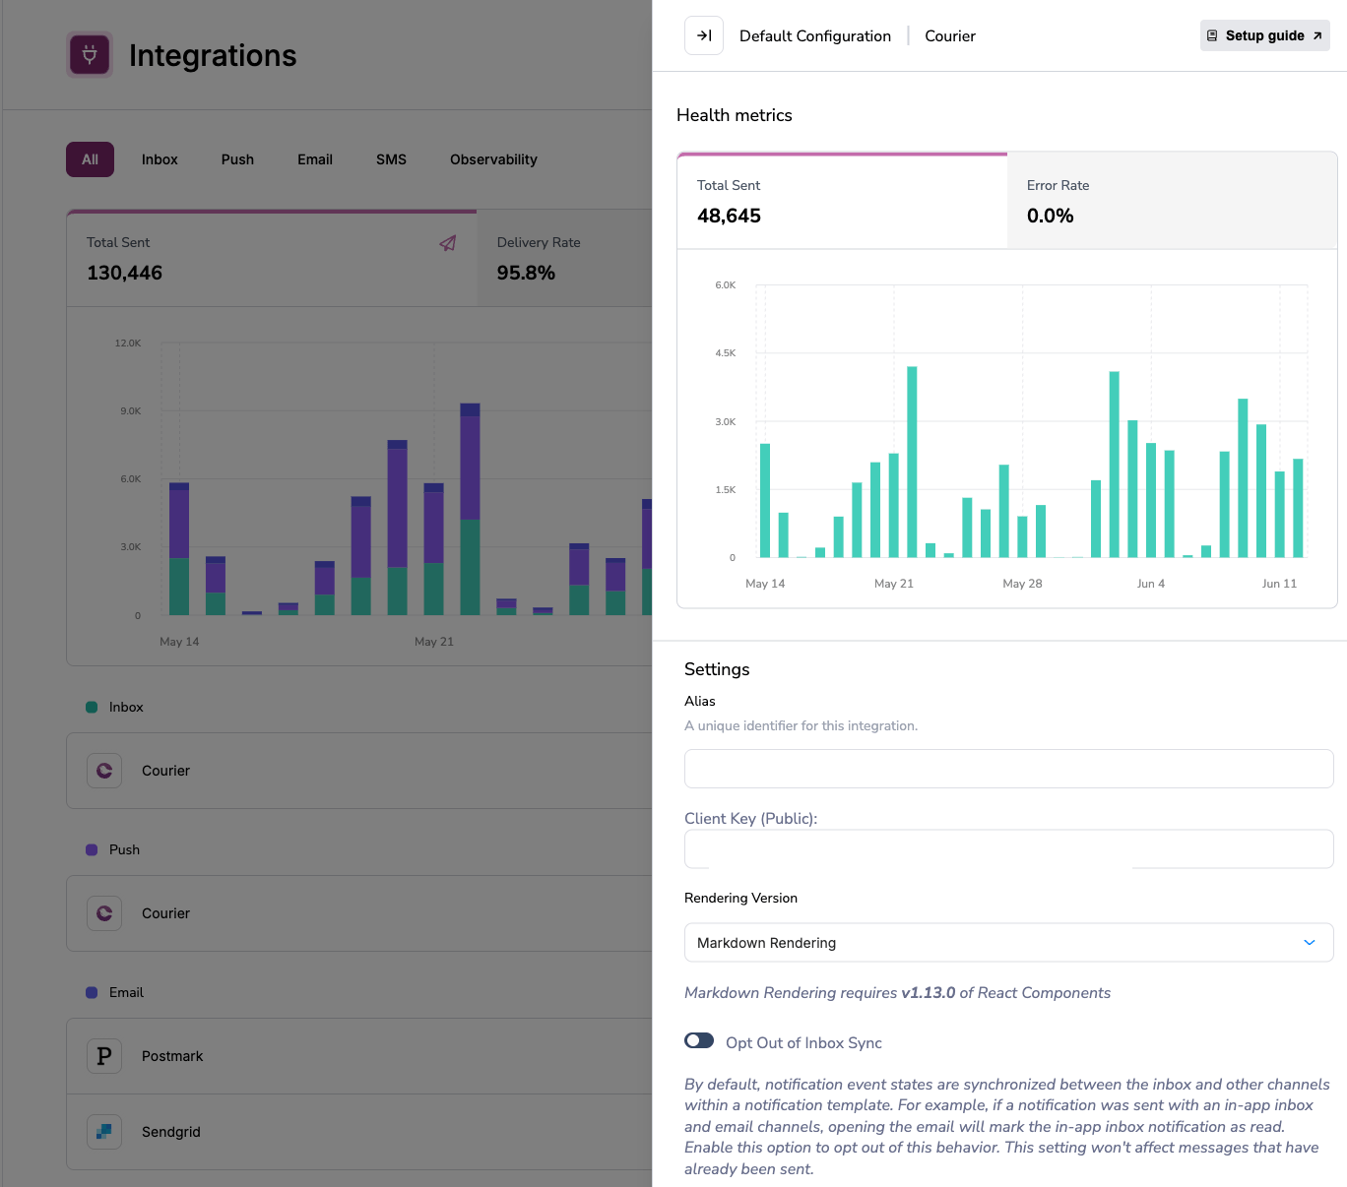Open the Setup guide link

[1264, 36]
